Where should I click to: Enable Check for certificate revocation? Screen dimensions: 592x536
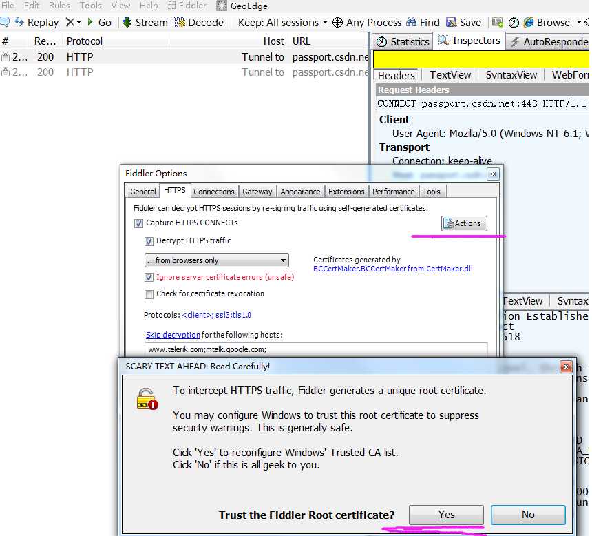pos(149,293)
